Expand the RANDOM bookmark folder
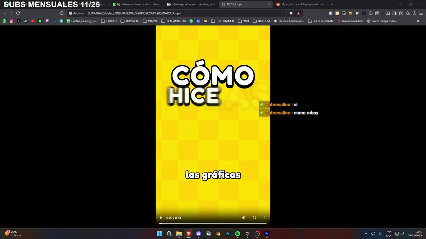The width and height of the screenshot is (426, 239). click(261, 21)
